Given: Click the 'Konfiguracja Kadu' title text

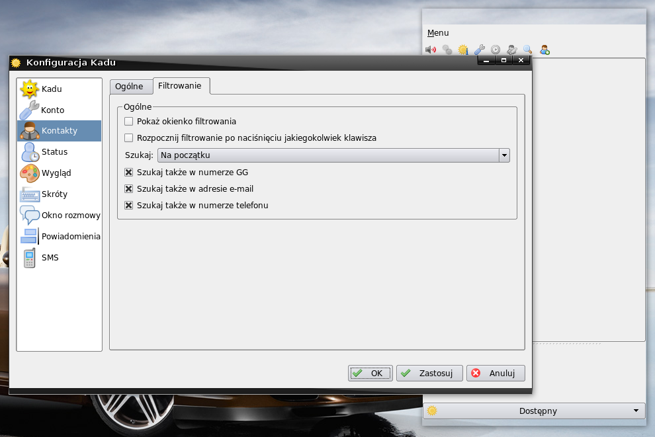Looking at the screenshot, I should (x=71, y=63).
